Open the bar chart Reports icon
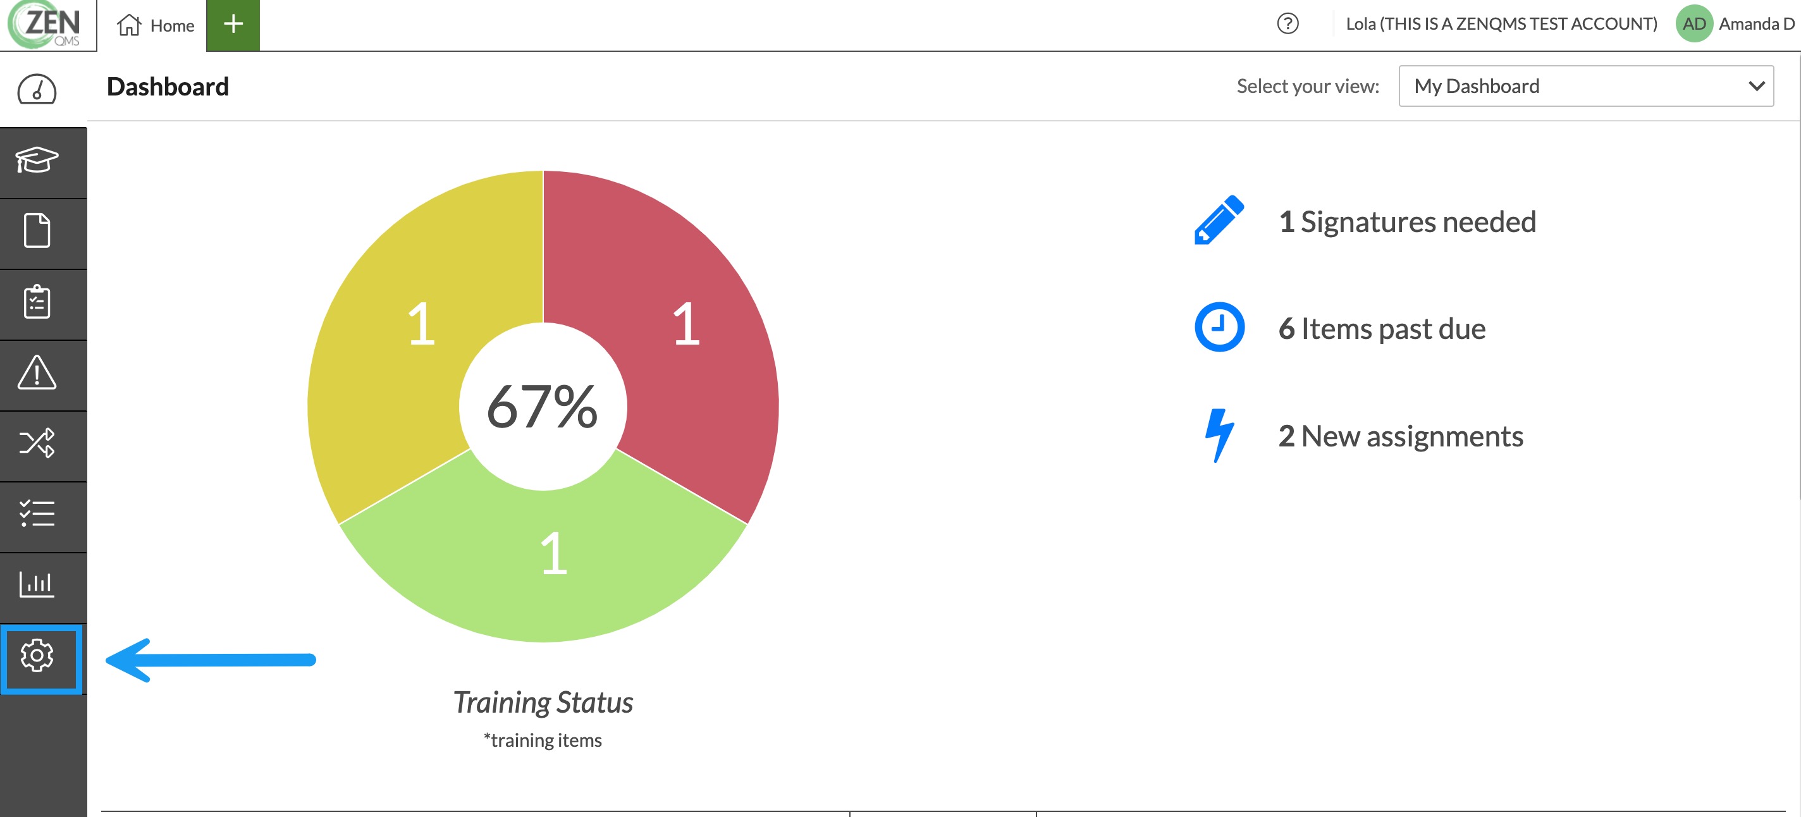The width and height of the screenshot is (1801, 817). (x=37, y=584)
